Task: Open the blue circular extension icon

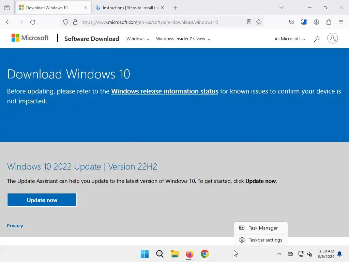Action: 304,22
